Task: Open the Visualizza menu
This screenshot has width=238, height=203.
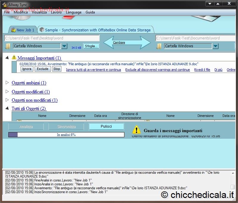Action: tap(39, 12)
